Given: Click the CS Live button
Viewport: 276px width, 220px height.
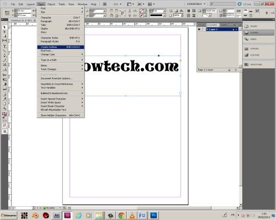Looking at the screenshot, I should pyautogui.click(x=245, y=4).
